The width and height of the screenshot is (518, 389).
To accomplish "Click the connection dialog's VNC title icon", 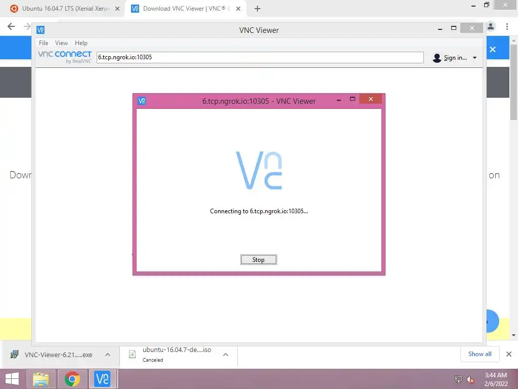I will pyautogui.click(x=142, y=101).
